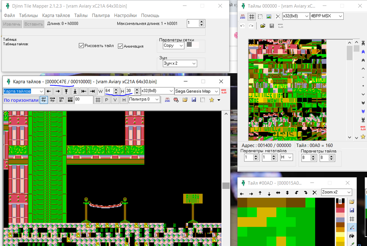The height and width of the screenshot is (246, 367).
Task: Open the Zoom x2 dropdown in the Тайл editor
Action: tap(337, 192)
